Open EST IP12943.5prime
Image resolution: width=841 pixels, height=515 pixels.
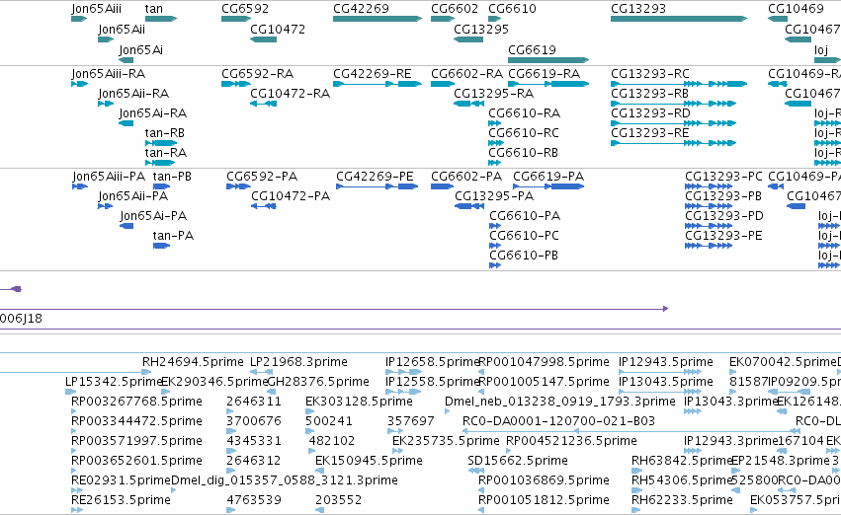(x=666, y=362)
